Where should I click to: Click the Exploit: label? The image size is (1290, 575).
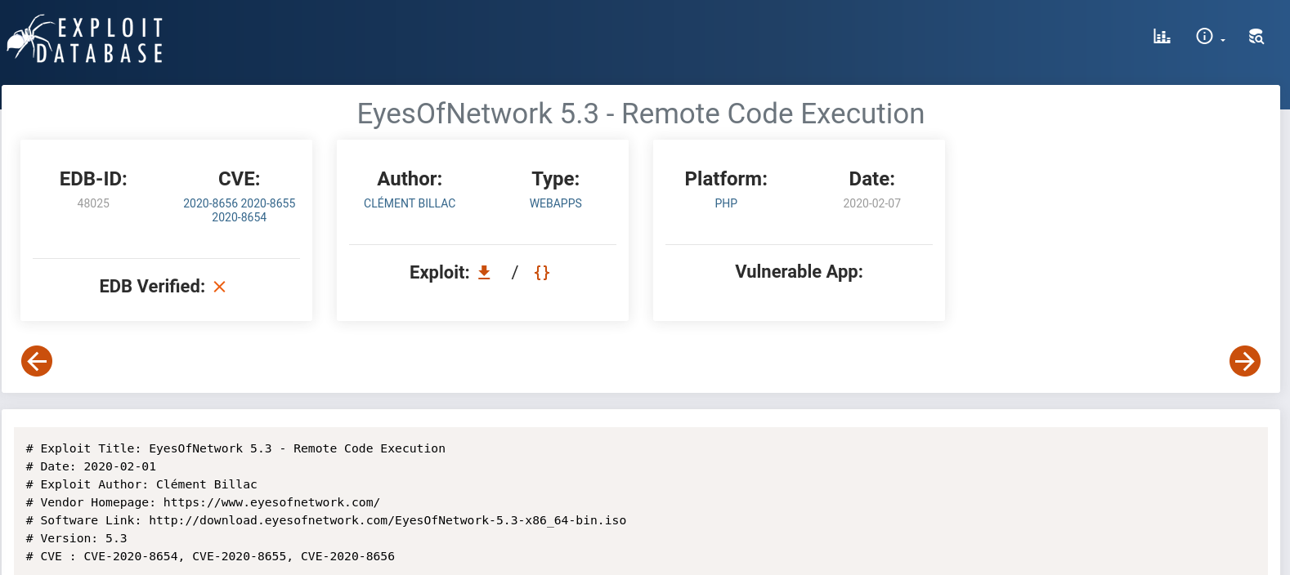(x=440, y=273)
